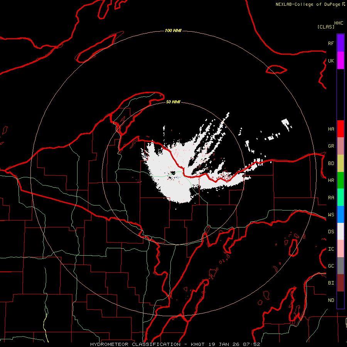Image resolution: width=347 pixels, height=347 pixels.
Task: Click the ND legend label
Action: pos(331,300)
